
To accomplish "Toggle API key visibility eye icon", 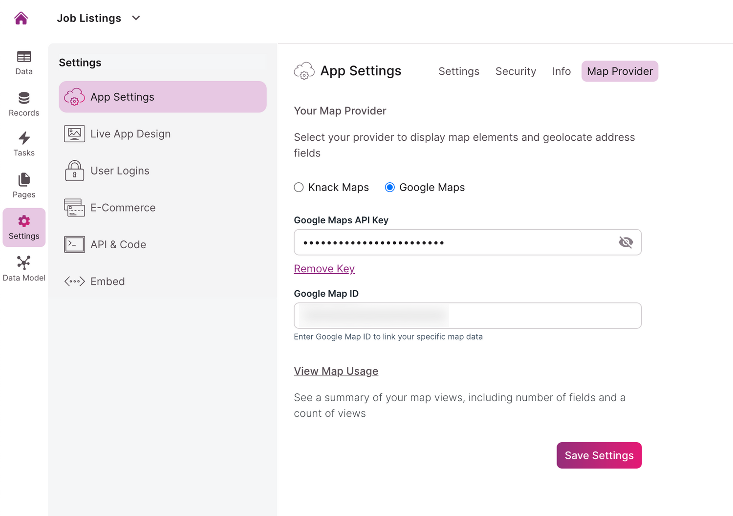I will pyautogui.click(x=625, y=242).
